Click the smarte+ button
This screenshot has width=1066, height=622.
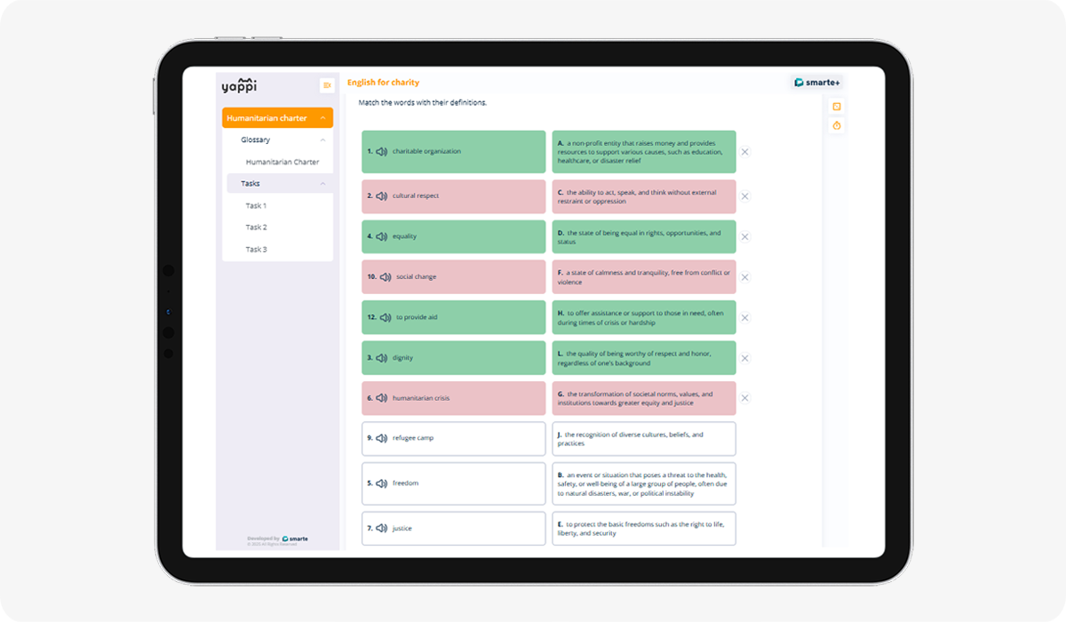click(816, 83)
